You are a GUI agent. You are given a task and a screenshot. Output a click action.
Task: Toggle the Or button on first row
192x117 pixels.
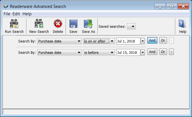click(163, 41)
